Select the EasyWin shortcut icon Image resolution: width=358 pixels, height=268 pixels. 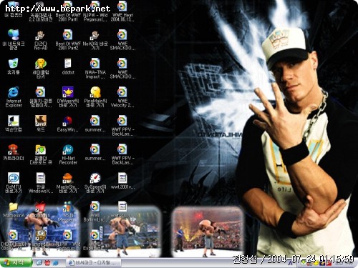pos(68,124)
